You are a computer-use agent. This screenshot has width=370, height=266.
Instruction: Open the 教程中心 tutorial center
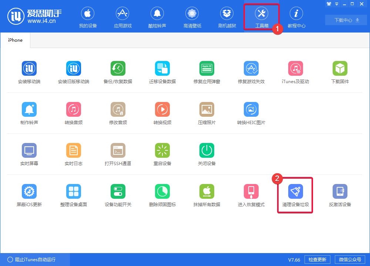296,17
